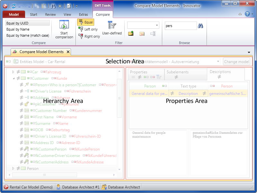Open the Subelements tab
Viewport: 257px width, 193px height.
177,74
